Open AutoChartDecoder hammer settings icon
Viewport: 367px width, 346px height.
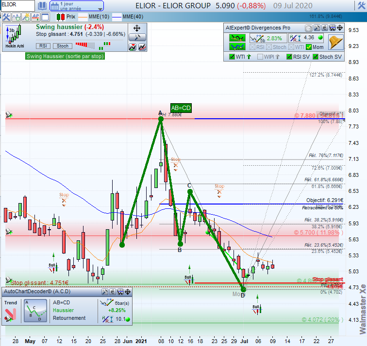pos(105,292)
